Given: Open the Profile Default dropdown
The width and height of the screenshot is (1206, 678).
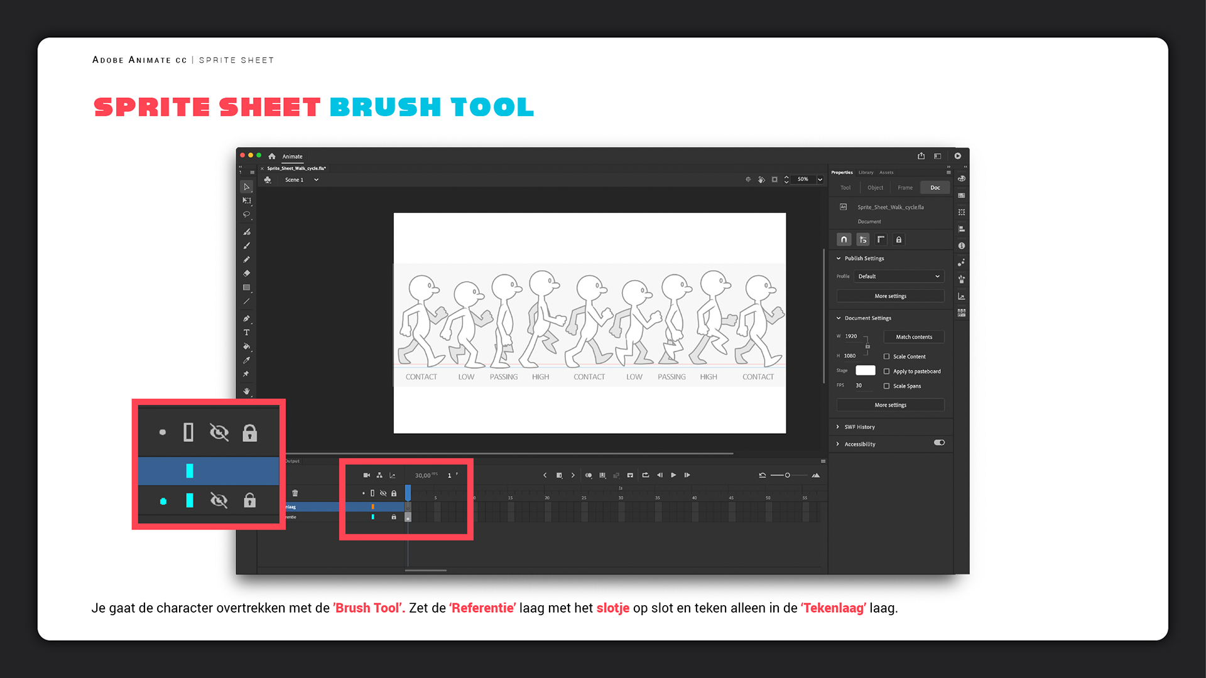Looking at the screenshot, I should [x=898, y=276].
